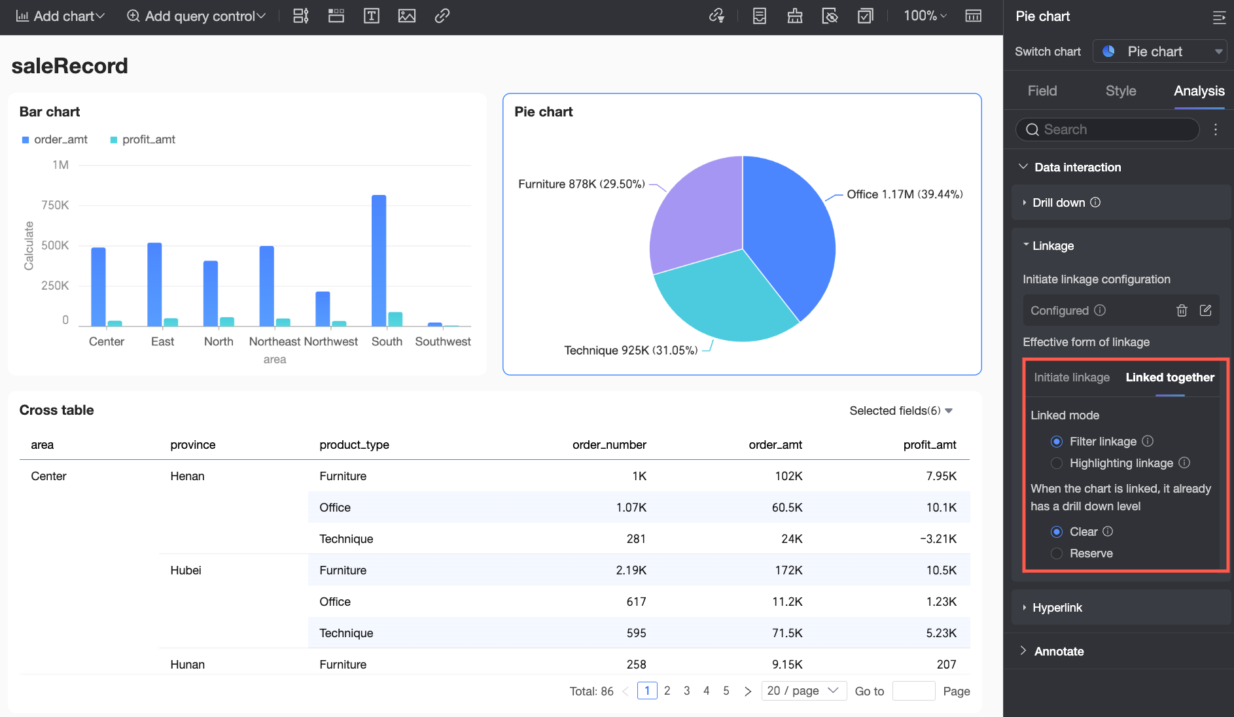1234x717 pixels.
Task: Click the link chain icon in toolbar
Action: [442, 16]
